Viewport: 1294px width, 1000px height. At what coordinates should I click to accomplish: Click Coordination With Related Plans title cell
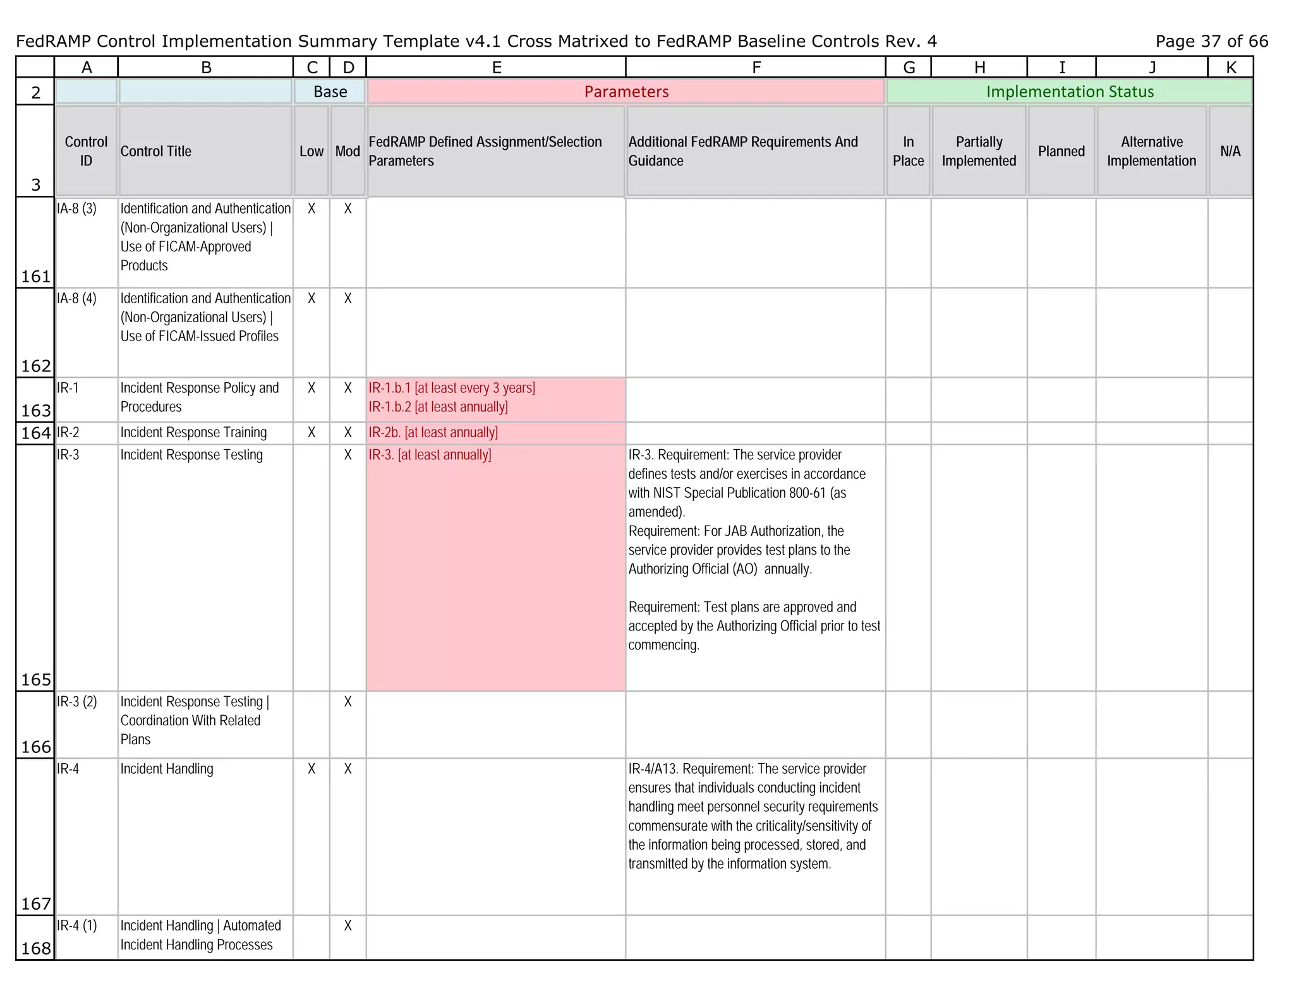coord(206,725)
